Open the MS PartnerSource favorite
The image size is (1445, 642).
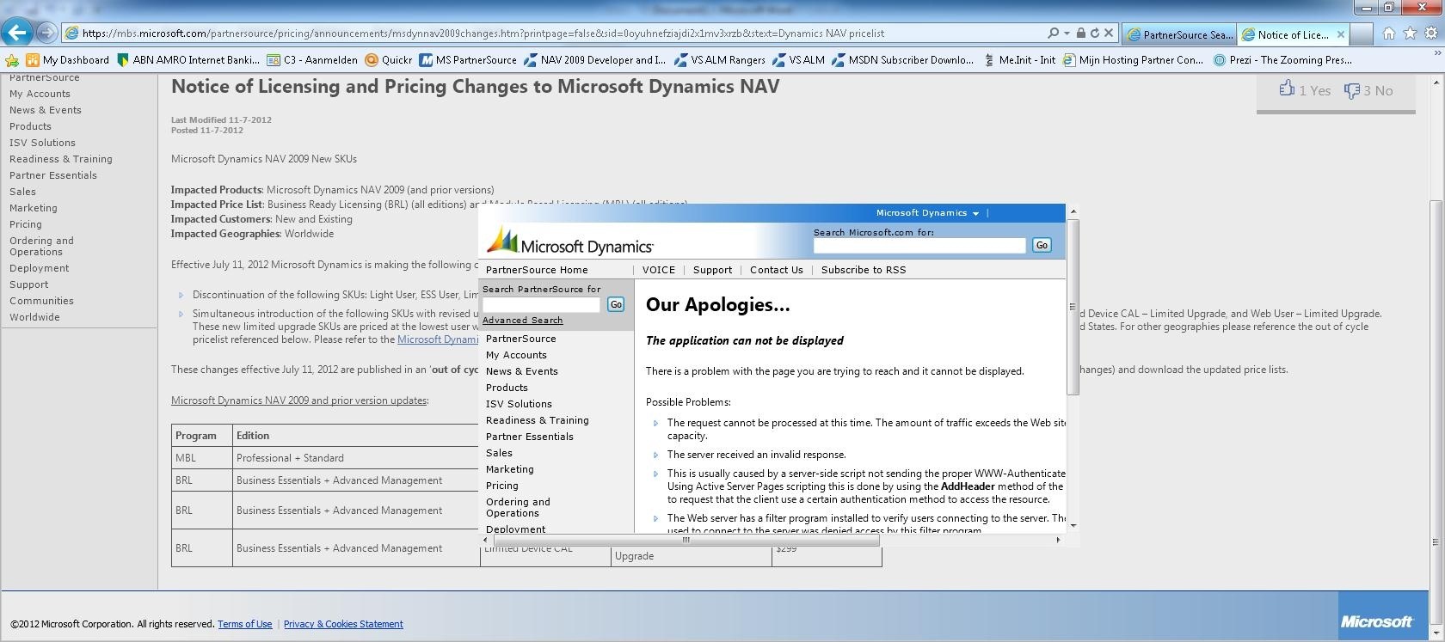click(x=468, y=60)
